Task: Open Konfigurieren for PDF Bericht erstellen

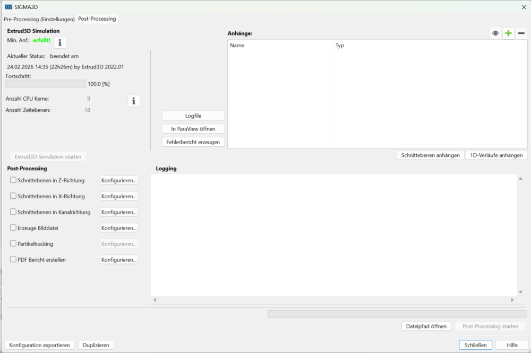Action: click(119, 260)
